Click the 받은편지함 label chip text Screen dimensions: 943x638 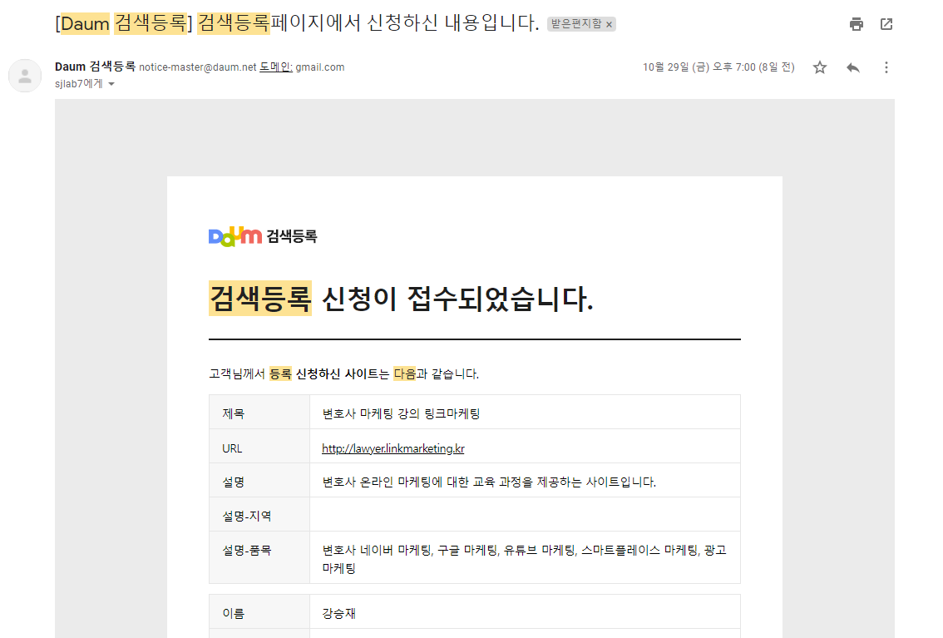click(x=575, y=25)
